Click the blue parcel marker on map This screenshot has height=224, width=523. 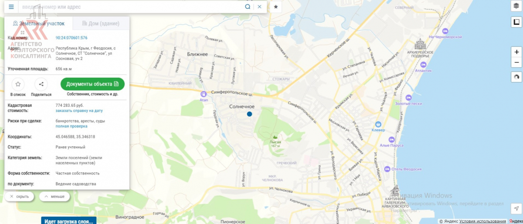(x=249, y=114)
